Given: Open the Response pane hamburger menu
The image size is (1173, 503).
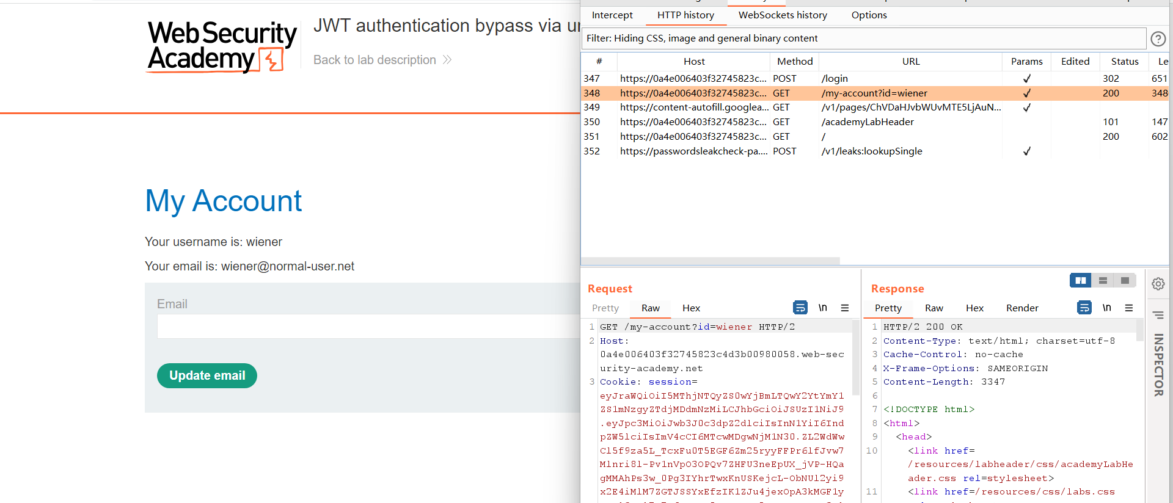Looking at the screenshot, I should point(1129,308).
